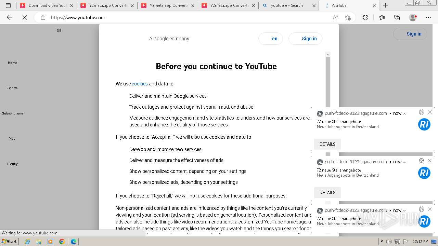Select Edge browser in taskbar
This screenshot has width=438, height=246.
click(x=74, y=242)
